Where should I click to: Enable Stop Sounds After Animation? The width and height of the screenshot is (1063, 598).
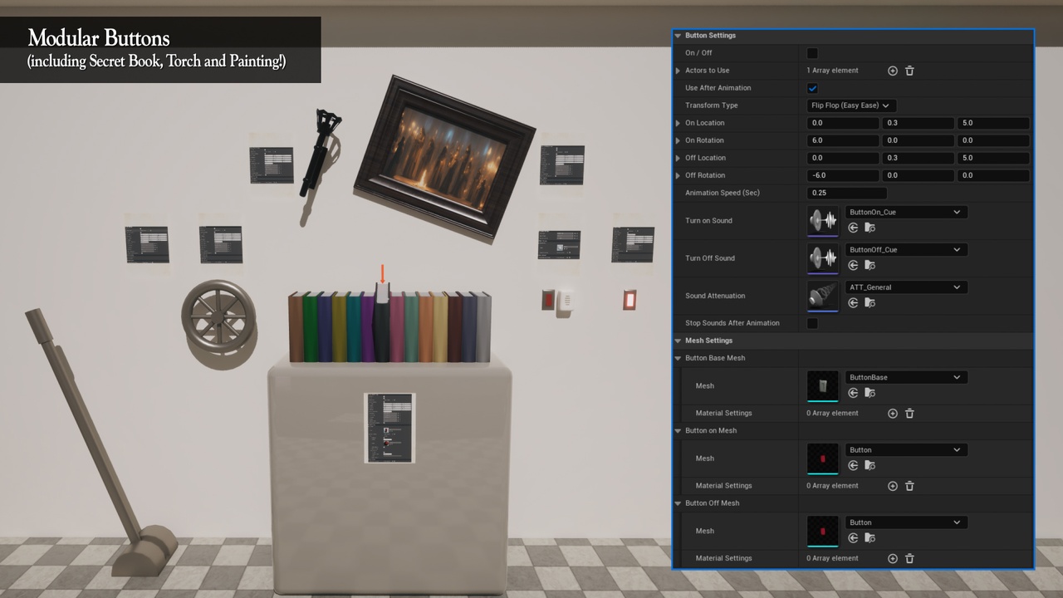pos(812,323)
